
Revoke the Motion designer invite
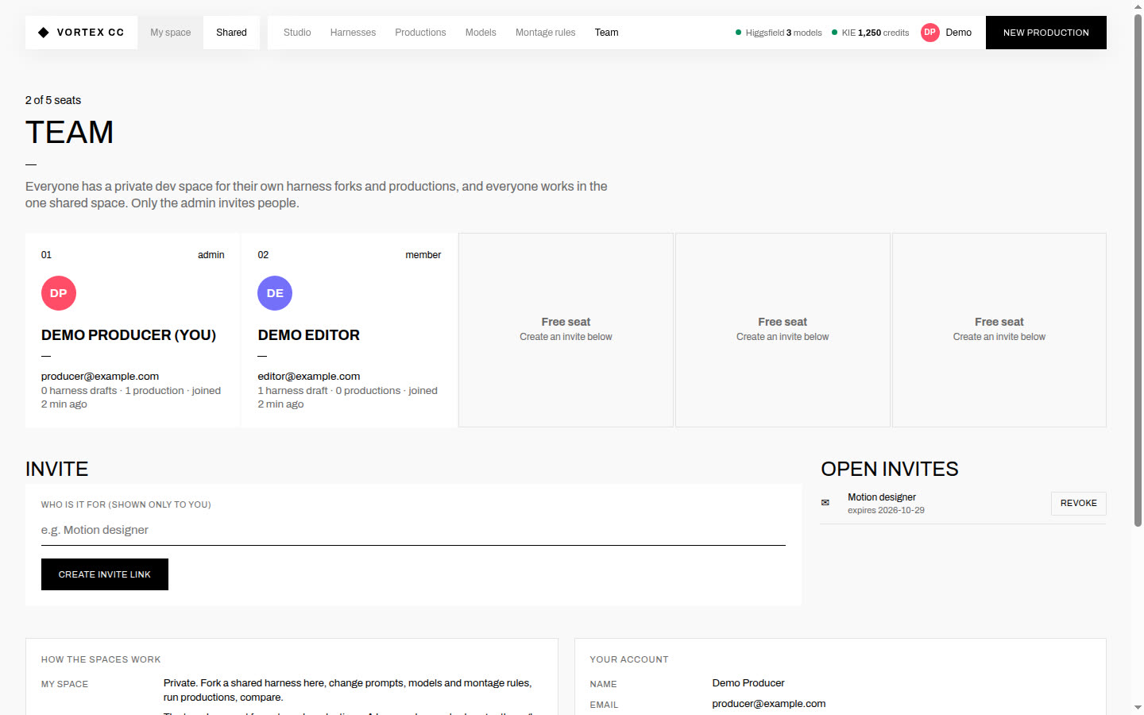click(1078, 504)
